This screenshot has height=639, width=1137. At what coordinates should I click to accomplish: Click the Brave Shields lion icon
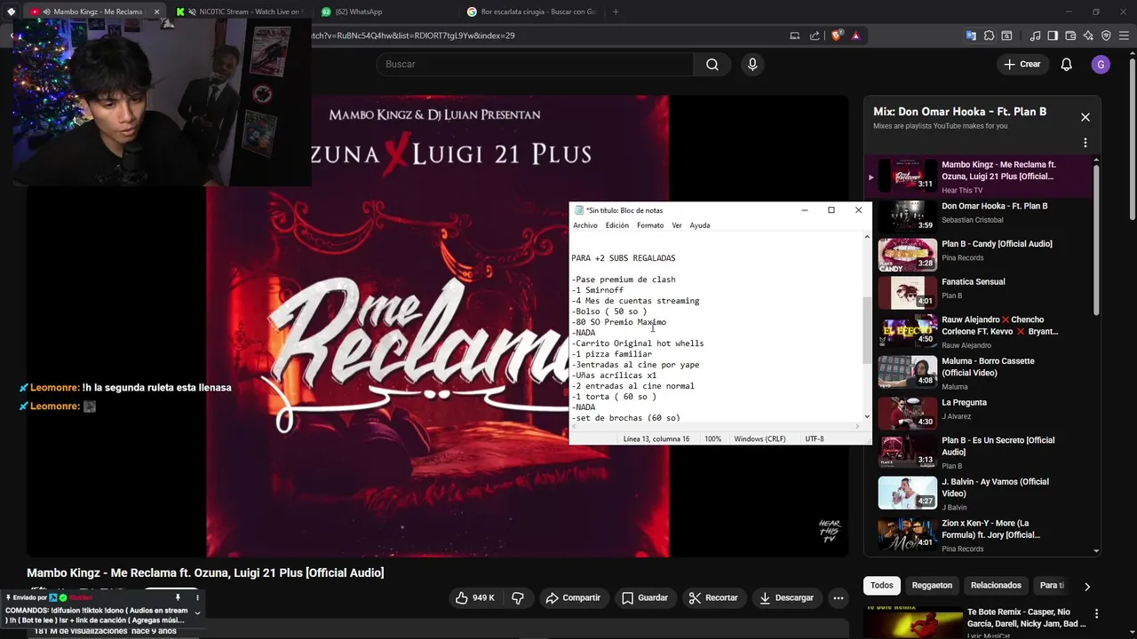click(836, 35)
